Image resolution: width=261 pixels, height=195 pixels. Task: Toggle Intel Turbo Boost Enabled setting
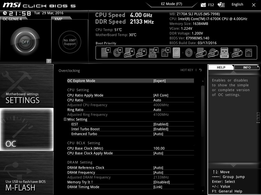[133, 129]
